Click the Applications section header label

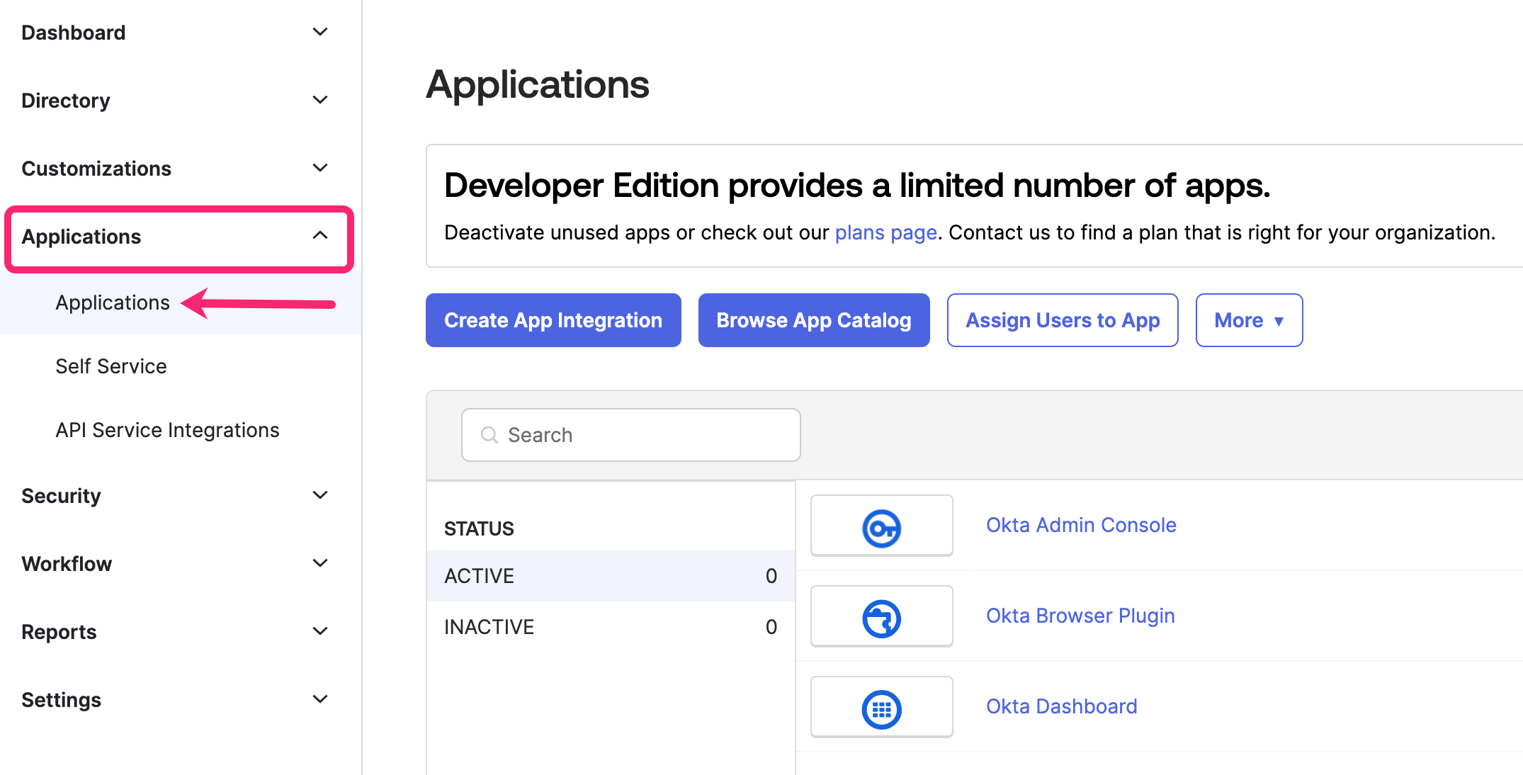point(81,237)
